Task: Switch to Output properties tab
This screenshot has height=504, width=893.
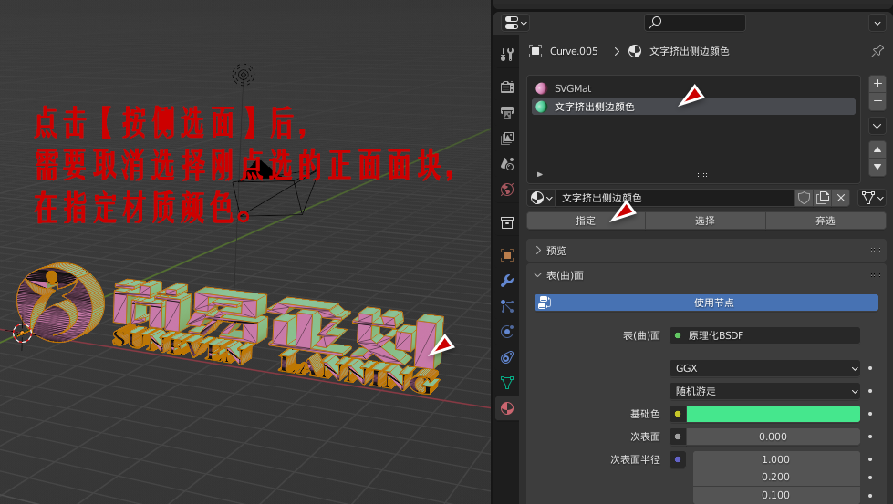Action: tap(507, 112)
